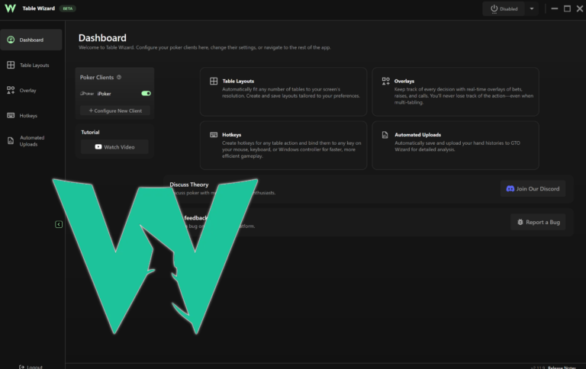The width and height of the screenshot is (586, 369).
Task: Click the Release Notes link
Action: [562, 367]
